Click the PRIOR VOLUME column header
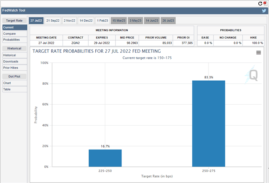The width and height of the screenshot is (269, 183). 156,37
